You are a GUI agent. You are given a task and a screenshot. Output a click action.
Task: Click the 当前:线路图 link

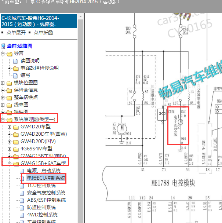20,46
